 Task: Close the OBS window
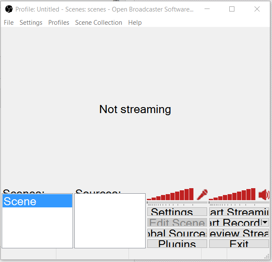coord(257,9)
